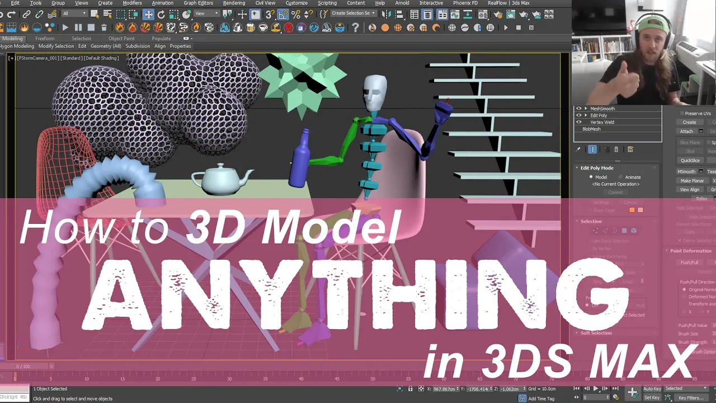
Task: Open MSmooth settings box
Action: click(x=701, y=171)
